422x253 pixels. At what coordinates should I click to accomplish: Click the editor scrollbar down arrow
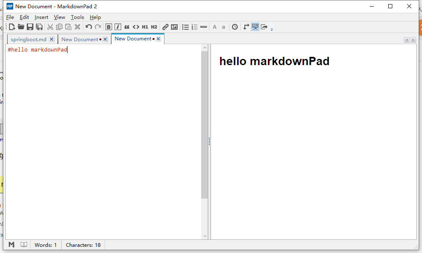point(205,235)
